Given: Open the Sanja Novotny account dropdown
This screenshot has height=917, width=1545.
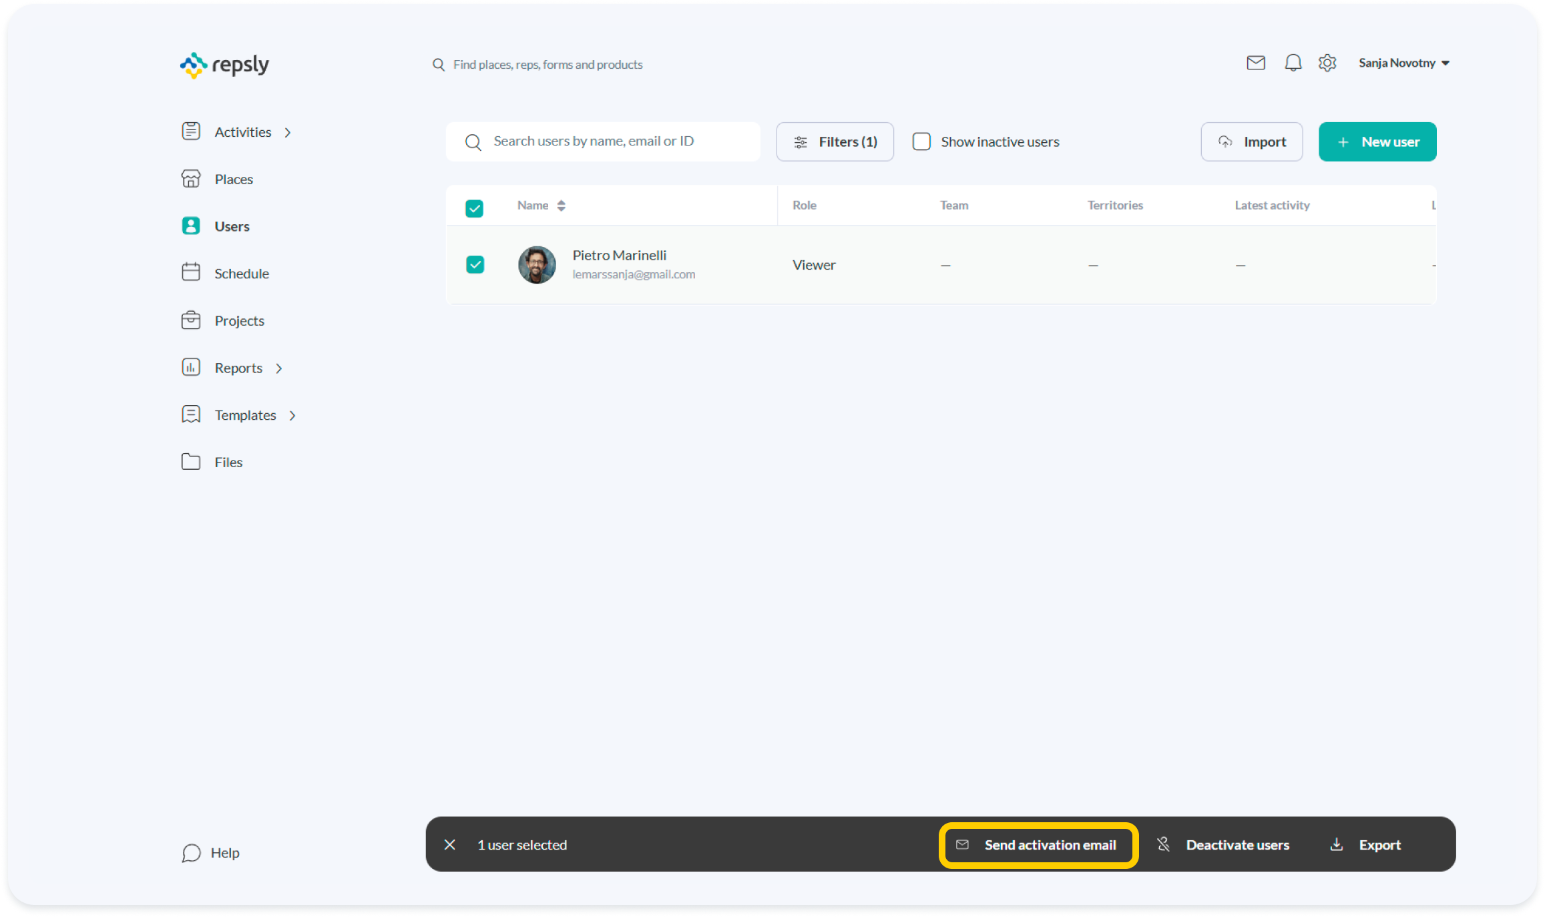Looking at the screenshot, I should [x=1403, y=63].
